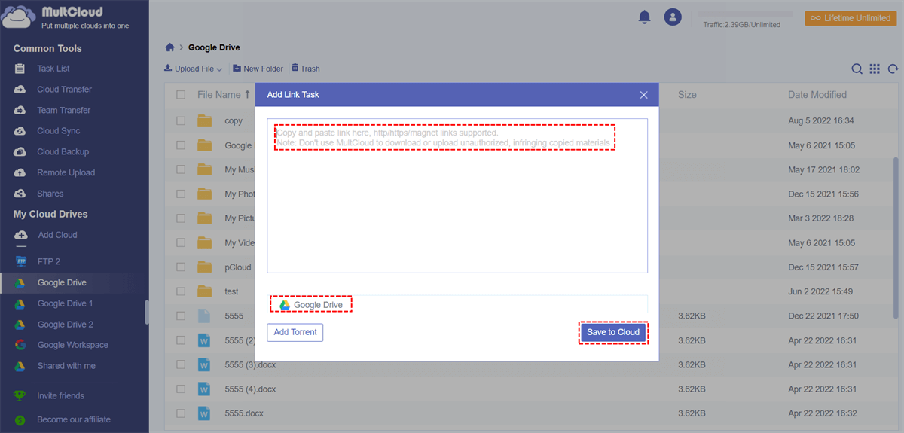Open Upload File dropdown
Viewport: 904px width, 433px height.
click(193, 69)
